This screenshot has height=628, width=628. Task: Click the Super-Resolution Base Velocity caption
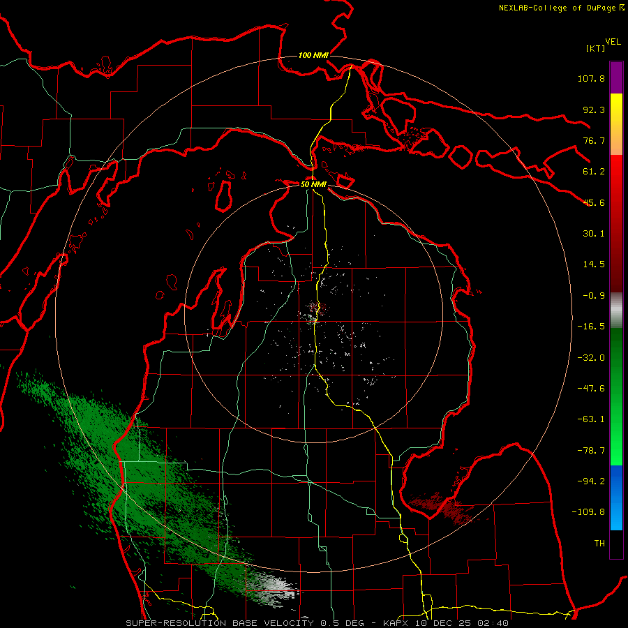click(x=317, y=623)
